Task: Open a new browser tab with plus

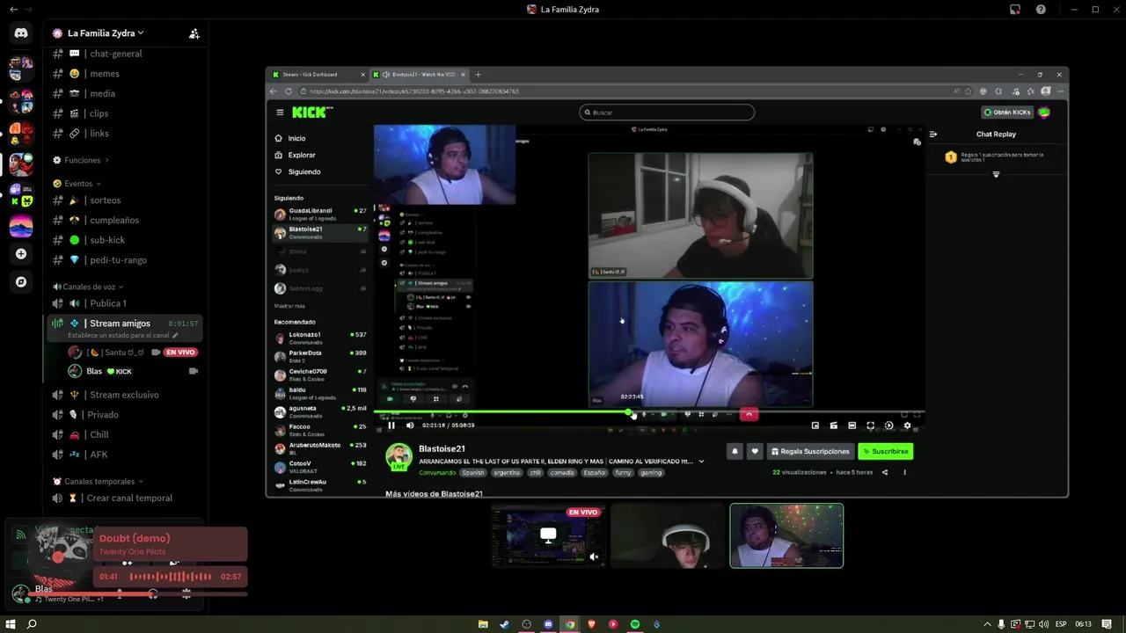Action: coord(478,75)
